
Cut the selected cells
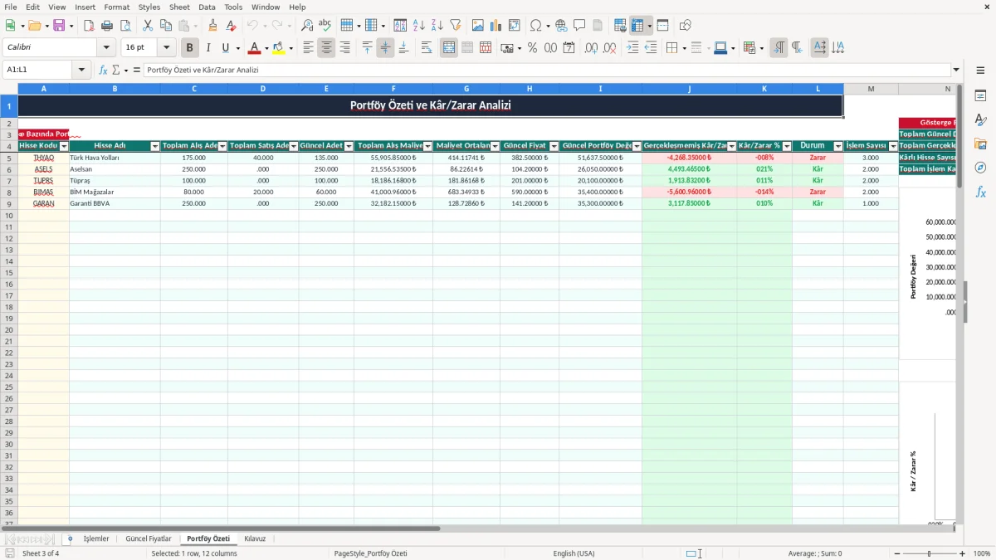click(x=148, y=26)
